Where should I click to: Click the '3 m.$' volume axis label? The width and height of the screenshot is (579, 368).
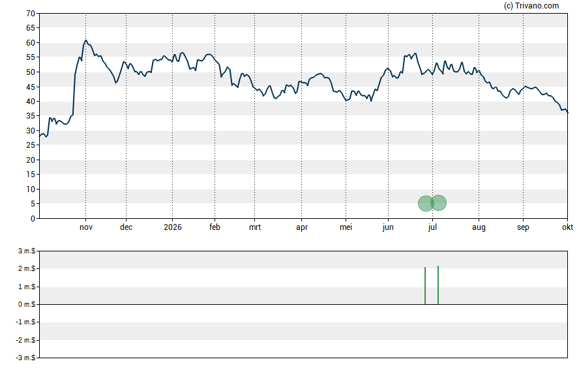point(27,251)
